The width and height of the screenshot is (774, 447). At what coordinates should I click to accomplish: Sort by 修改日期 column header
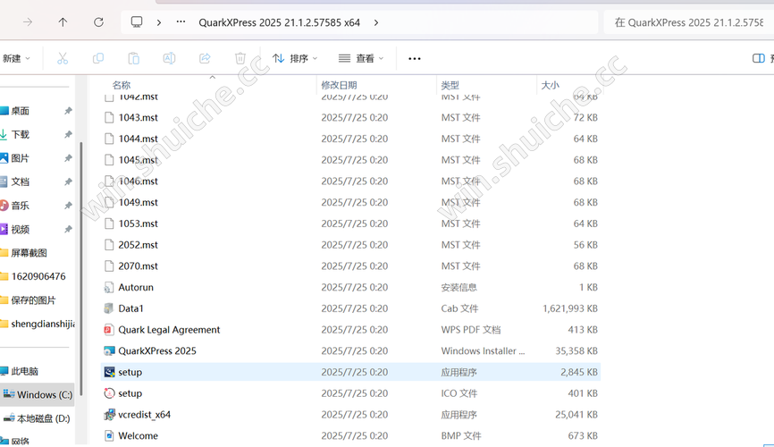pyautogui.click(x=339, y=85)
